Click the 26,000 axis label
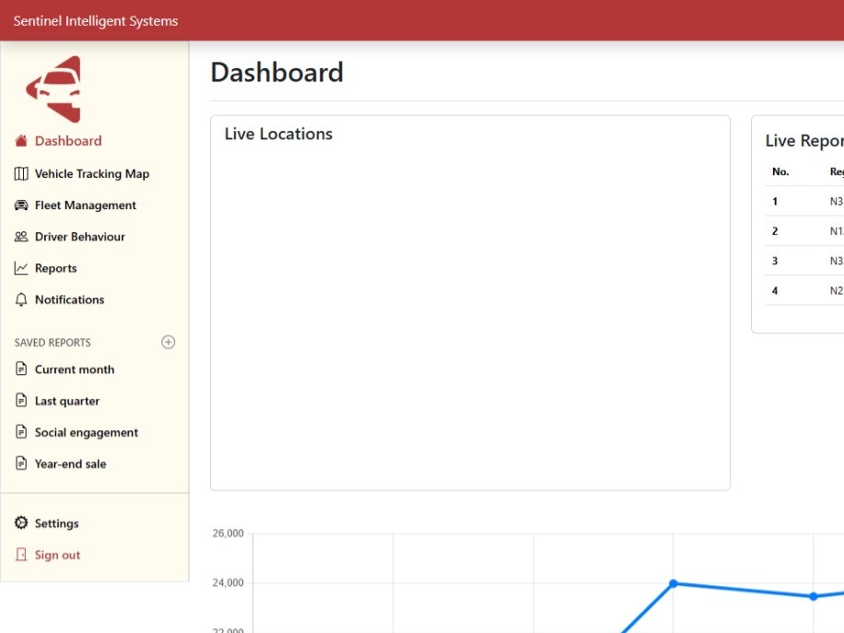The width and height of the screenshot is (844, 633). click(x=228, y=533)
